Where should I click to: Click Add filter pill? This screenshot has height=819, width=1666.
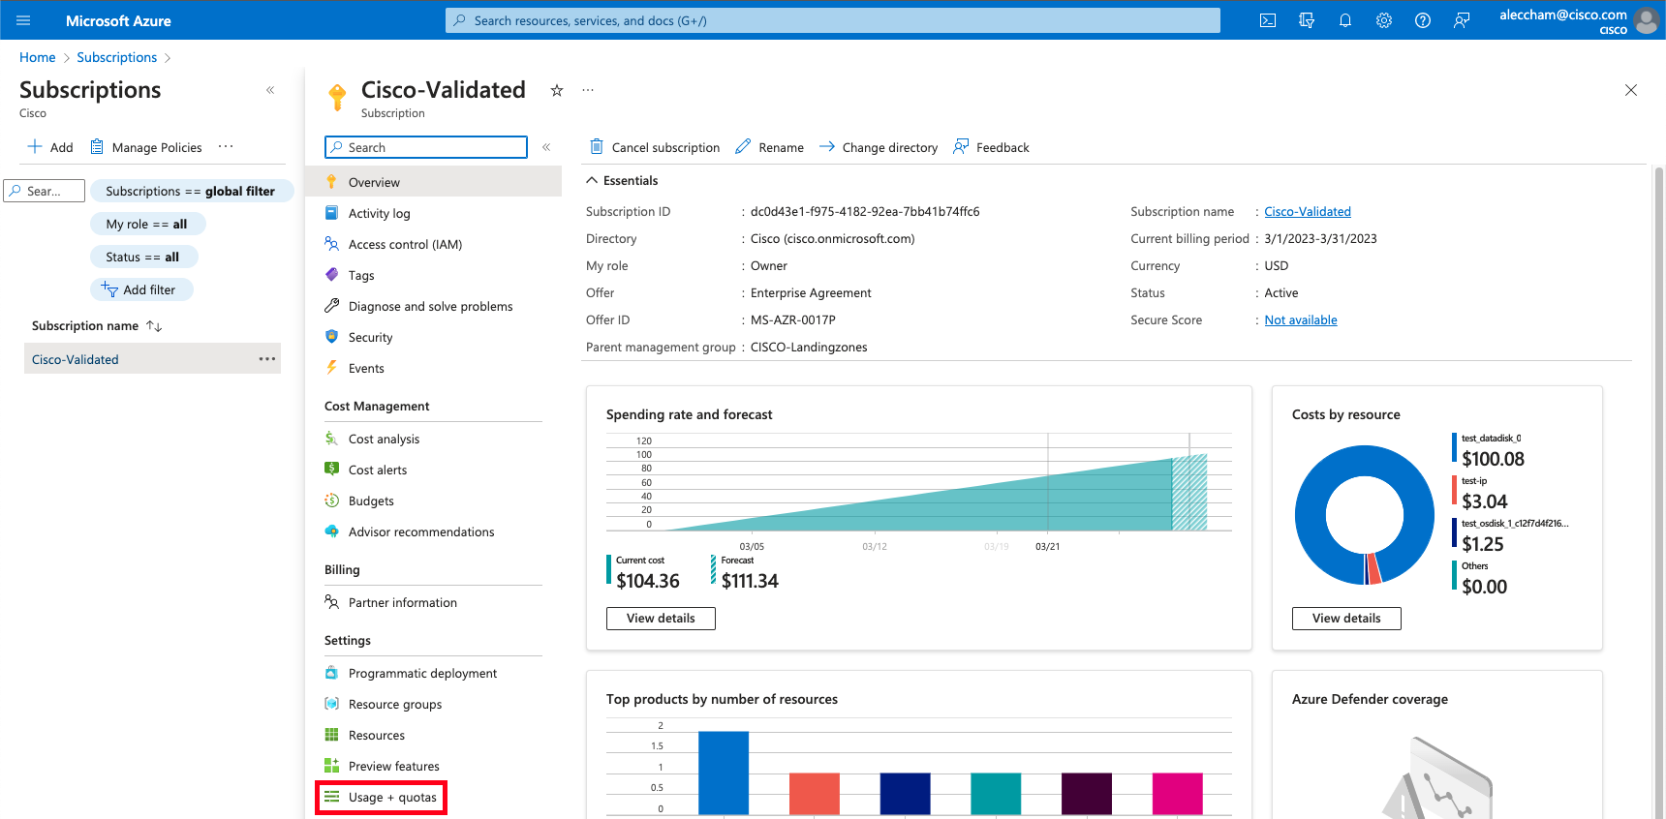[141, 289]
